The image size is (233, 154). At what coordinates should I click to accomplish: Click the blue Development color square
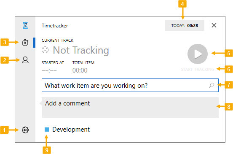click(47, 130)
